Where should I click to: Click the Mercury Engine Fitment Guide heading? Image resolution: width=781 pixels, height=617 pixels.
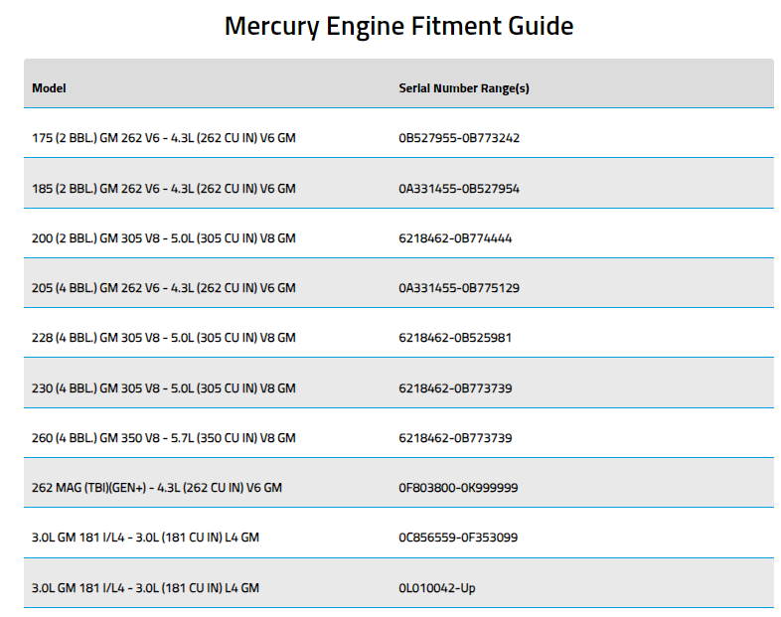point(398,27)
